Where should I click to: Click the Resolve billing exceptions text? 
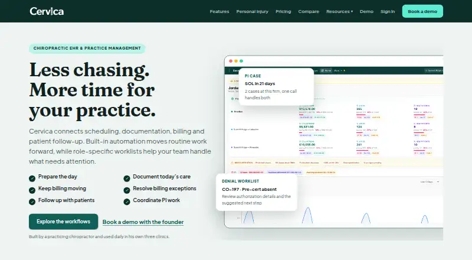tap(165, 188)
